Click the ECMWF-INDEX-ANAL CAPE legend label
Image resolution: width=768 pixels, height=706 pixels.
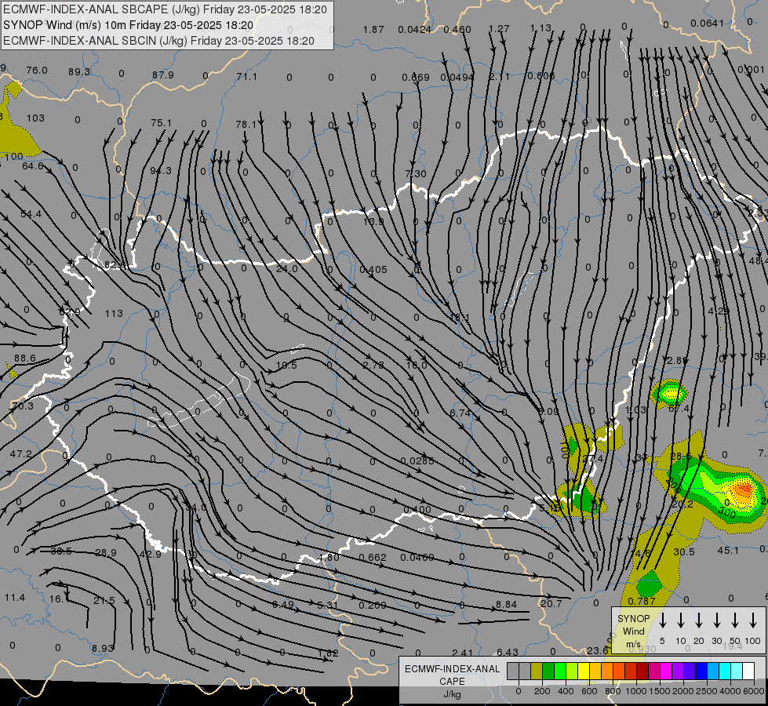452,681
